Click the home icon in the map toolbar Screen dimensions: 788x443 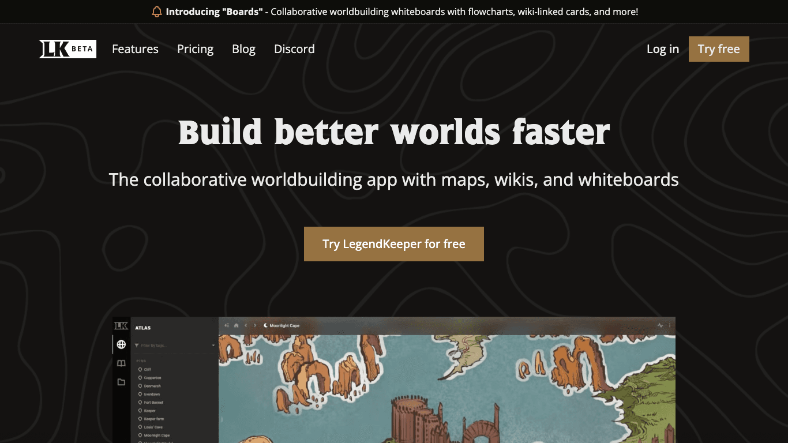point(236,325)
